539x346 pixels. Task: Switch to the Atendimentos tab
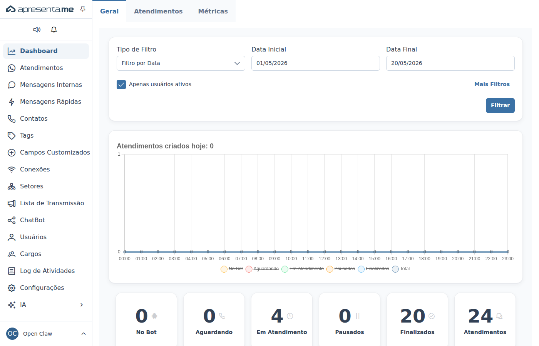[x=158, y=12]
